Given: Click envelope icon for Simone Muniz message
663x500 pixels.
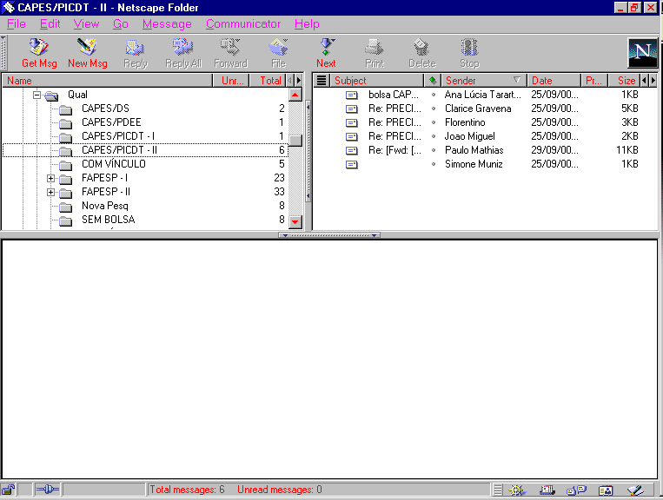Looking at the screenshot, I should pyautogui.click(x=351, y=164).
